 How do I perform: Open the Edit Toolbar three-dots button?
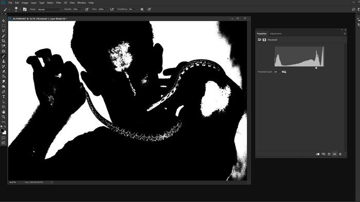click(x=4, y=122)
